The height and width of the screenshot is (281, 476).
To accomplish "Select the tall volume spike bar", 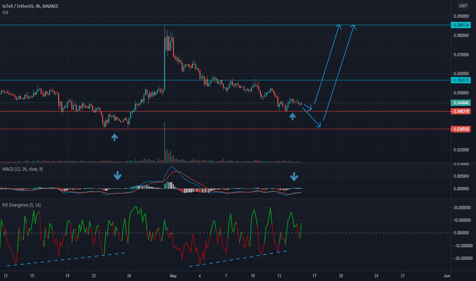I will 164,142.
